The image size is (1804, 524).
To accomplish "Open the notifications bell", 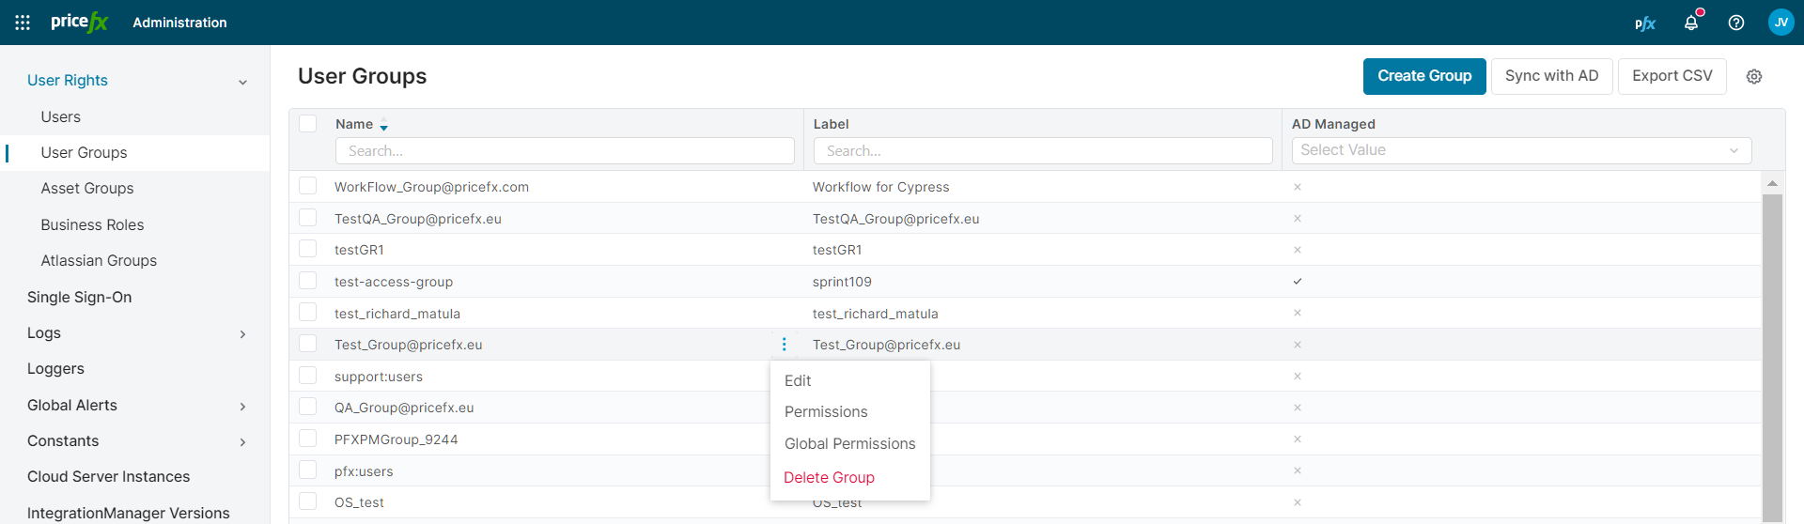I will [x=1691, y=23].
